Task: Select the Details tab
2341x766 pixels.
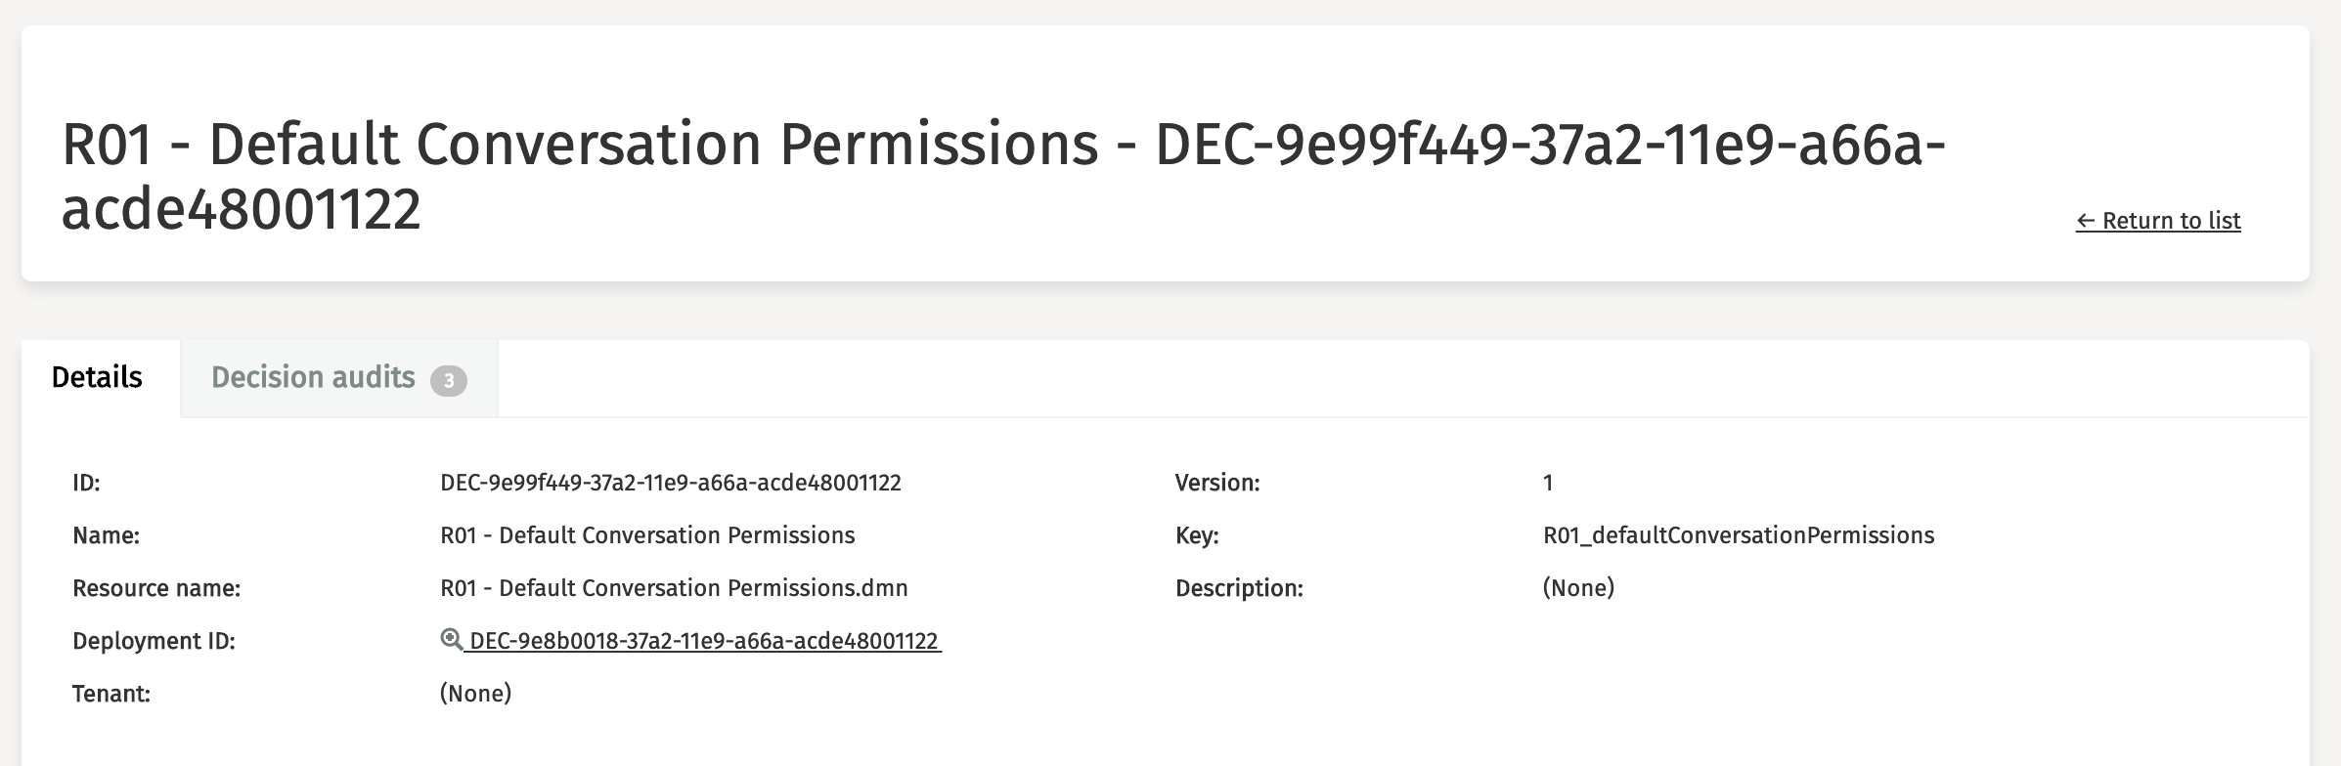Action: tap(97, 378)
